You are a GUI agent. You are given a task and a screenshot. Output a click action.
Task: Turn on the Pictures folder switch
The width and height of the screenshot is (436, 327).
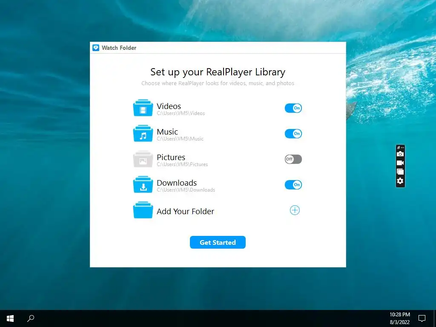coord(293,159)
